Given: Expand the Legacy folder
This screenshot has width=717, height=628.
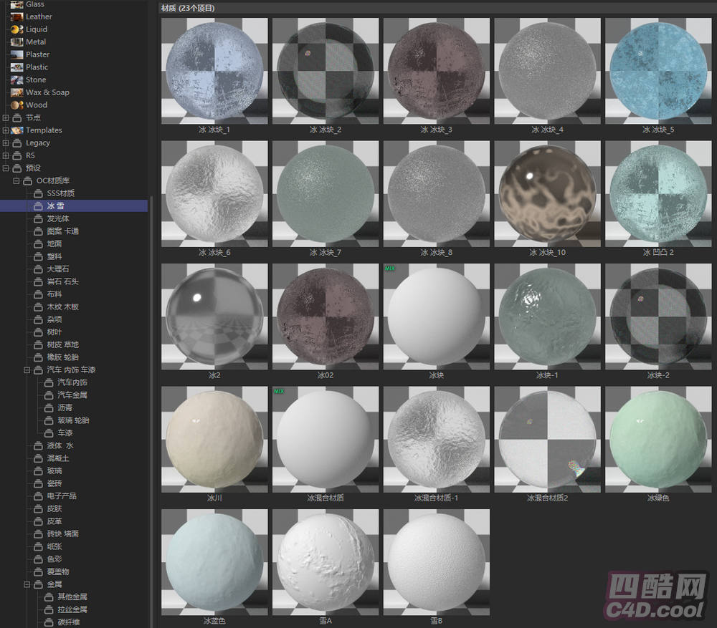Looking at the screenshot, I should click(6, 143).
